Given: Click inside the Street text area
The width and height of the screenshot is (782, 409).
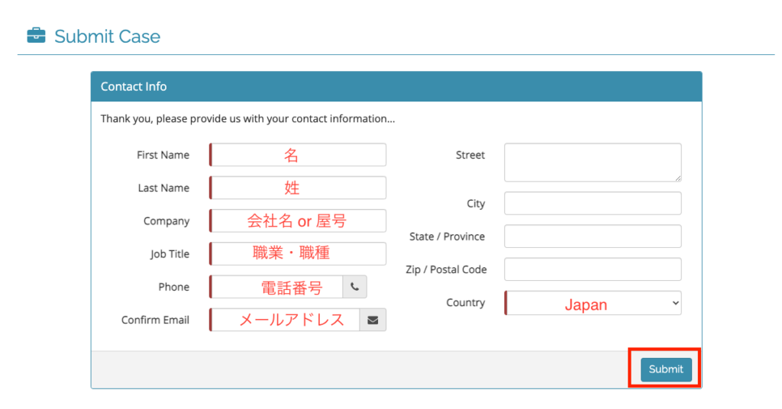Looking at the screenshot, I should (592, 162).
